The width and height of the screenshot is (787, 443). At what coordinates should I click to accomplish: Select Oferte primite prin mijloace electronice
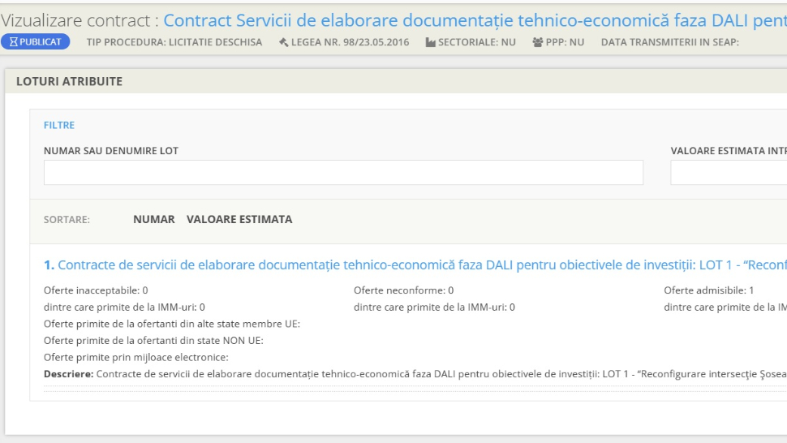click(x=136, y=357)
